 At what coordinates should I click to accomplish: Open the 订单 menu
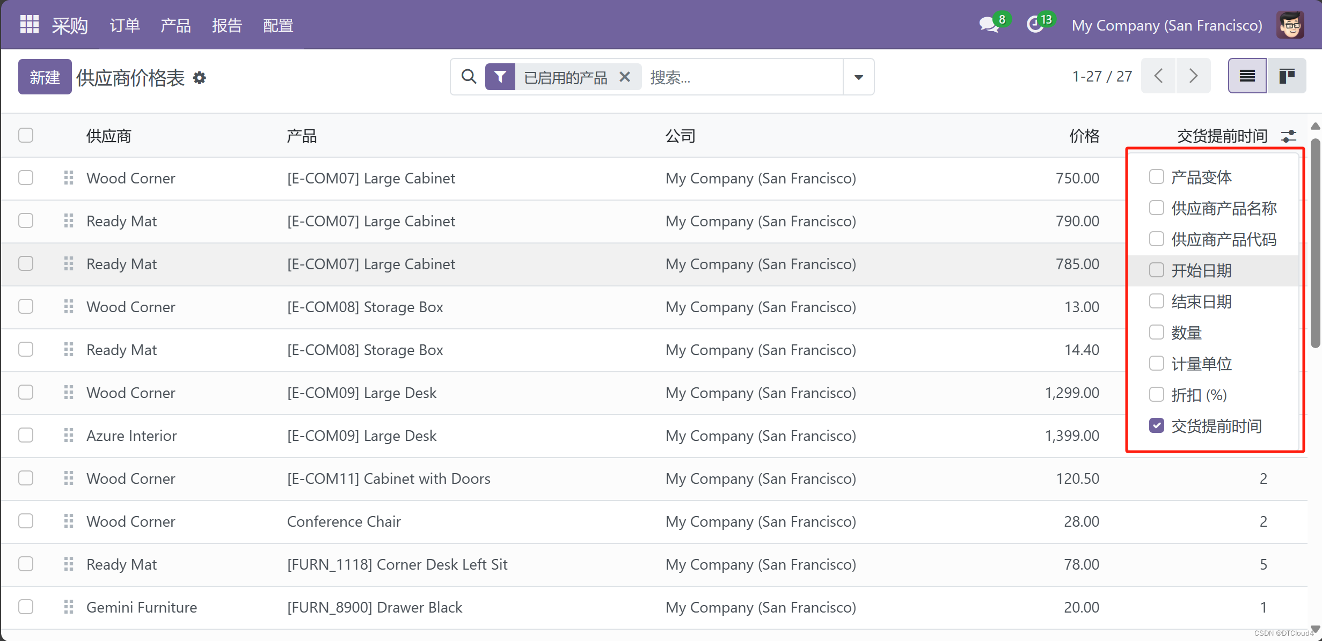point(125,25)
